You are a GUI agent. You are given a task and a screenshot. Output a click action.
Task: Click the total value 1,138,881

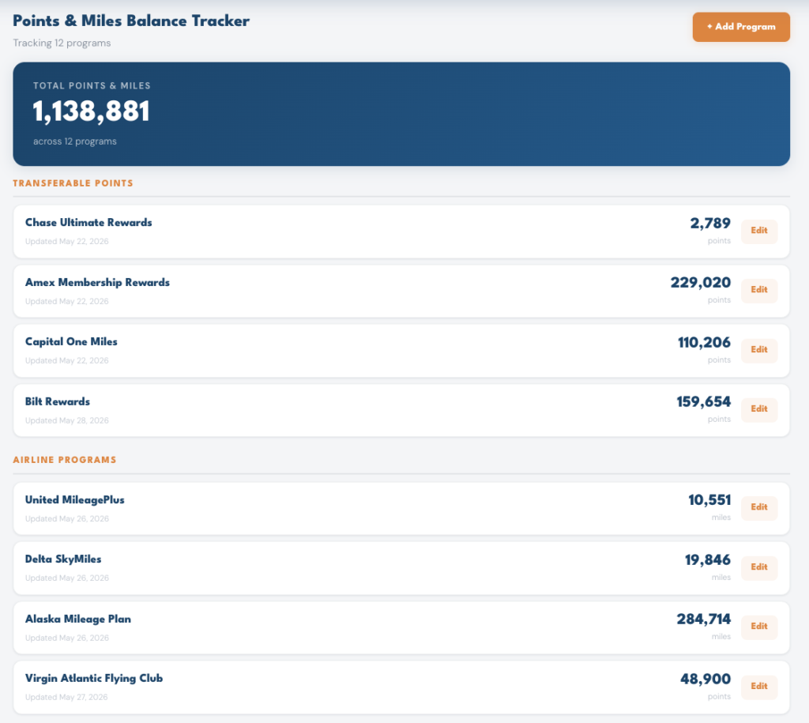(x=92, y=111)
